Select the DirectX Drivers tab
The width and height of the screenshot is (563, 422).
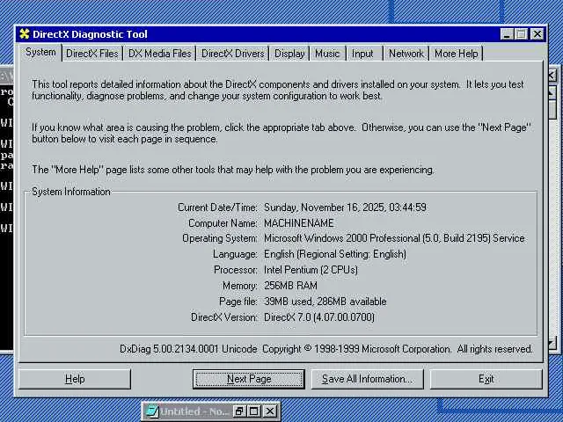click(x=232, y=54)
